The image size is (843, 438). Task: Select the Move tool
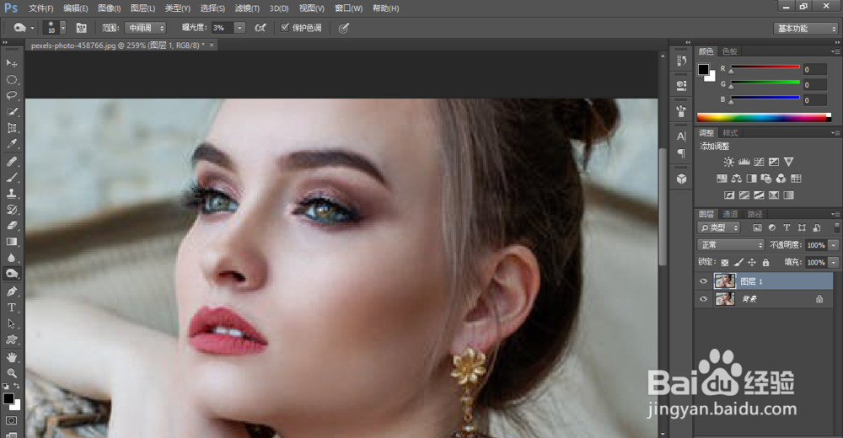11,63
